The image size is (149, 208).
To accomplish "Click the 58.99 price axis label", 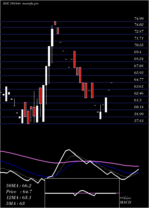I will click(x=139, y=114).
